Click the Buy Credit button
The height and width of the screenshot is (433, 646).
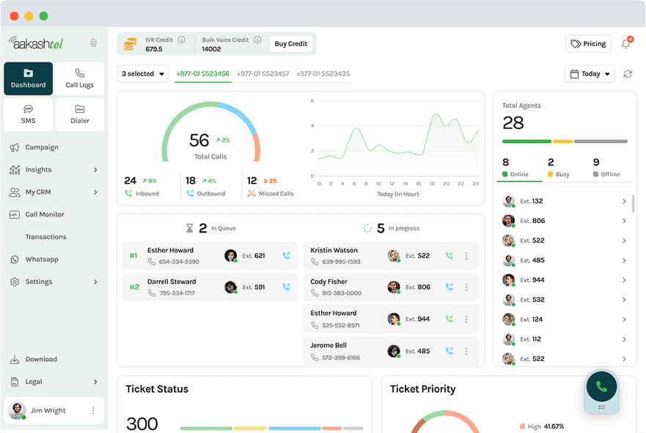pos(290,44)
